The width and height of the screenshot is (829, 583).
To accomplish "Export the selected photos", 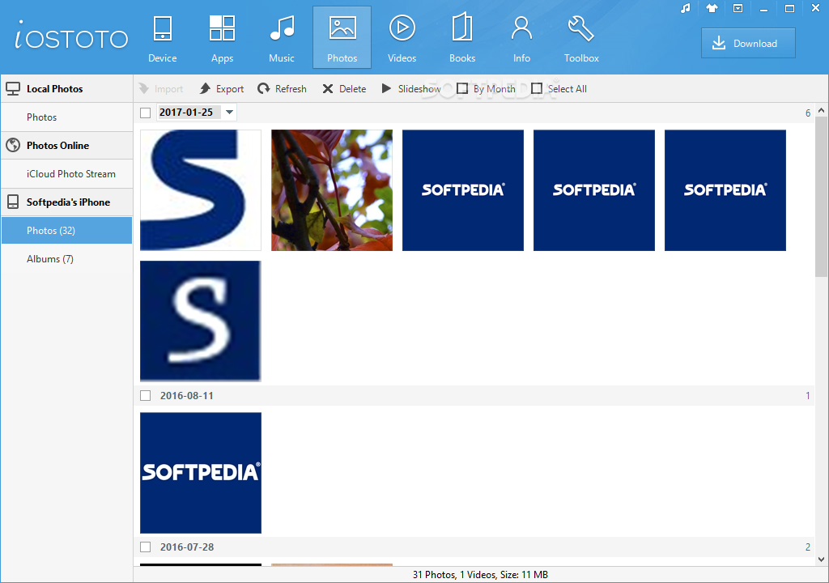I will (x=222, y=89).
